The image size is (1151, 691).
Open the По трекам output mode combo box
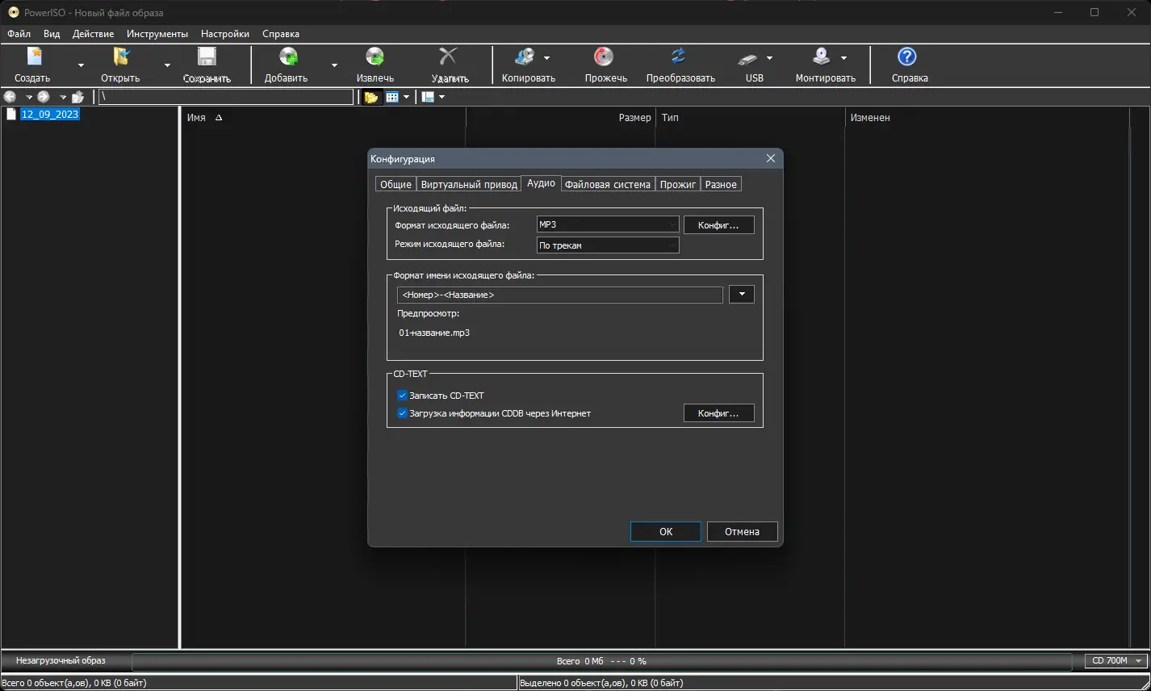(x=608, y=245)
